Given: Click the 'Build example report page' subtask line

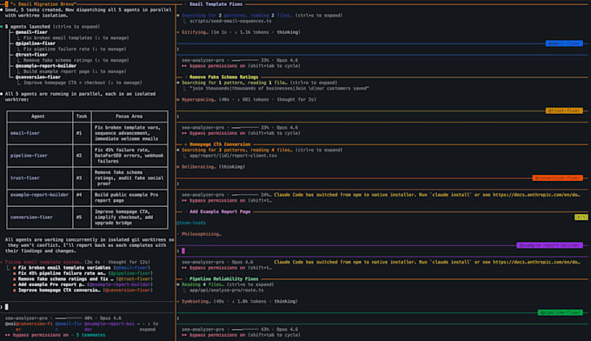Looking at the screenshot, I should [x=75, y=71].
